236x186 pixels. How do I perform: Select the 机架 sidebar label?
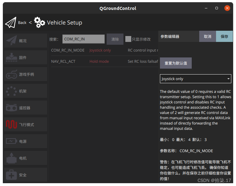[x=23, y=91]
